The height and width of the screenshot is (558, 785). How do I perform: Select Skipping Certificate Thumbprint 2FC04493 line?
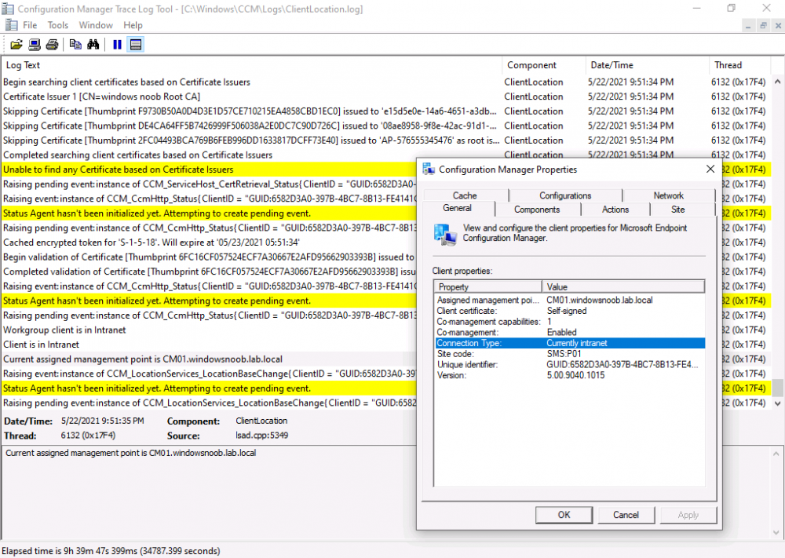(385, 140)
